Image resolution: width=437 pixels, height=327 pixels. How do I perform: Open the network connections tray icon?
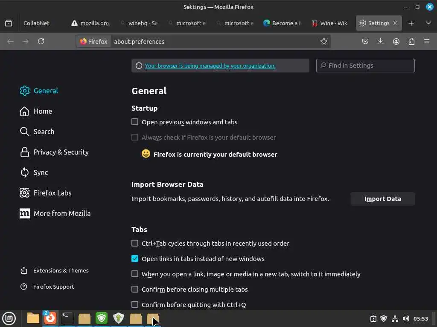(x=395, y=318)
